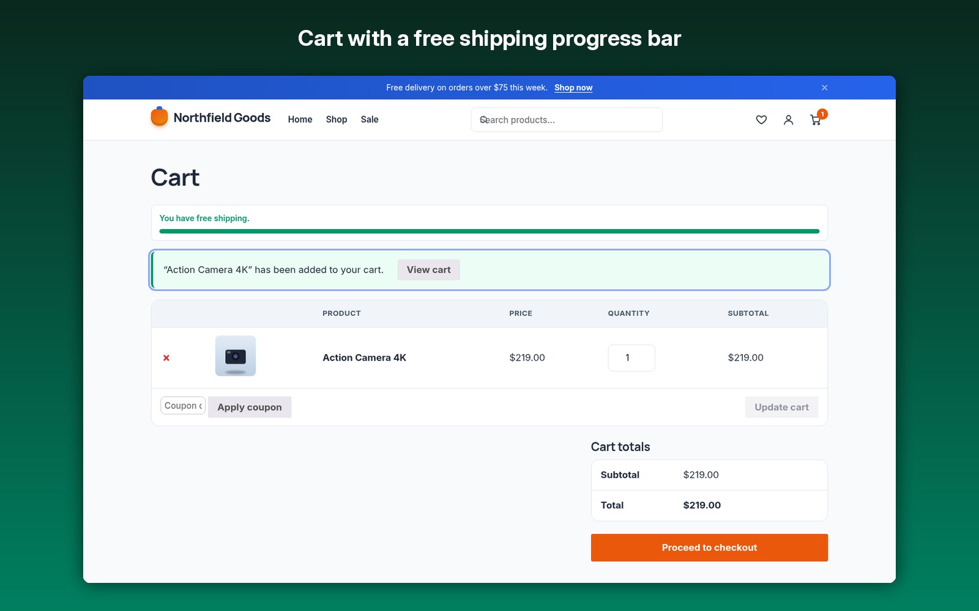
Task: Focus the Search products field
Action: 567,120
